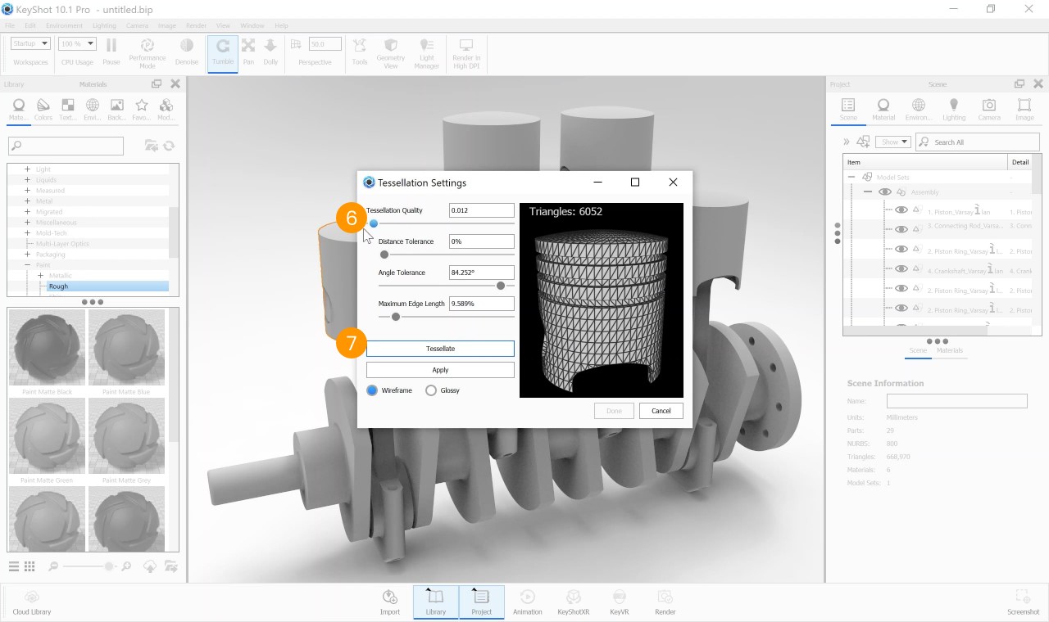Select Paint Matte Black material thumbnail

pos(47,348)
